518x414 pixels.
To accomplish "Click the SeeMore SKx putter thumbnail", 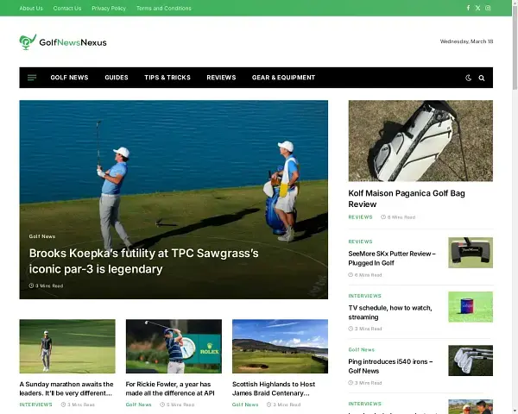I will (470, 253).
